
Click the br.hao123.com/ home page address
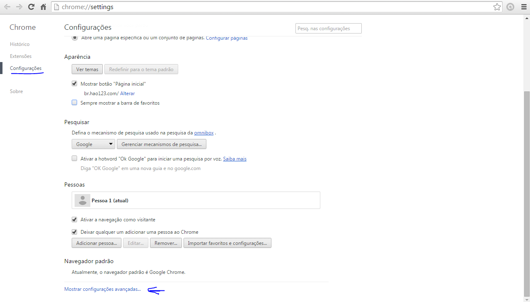102,93
